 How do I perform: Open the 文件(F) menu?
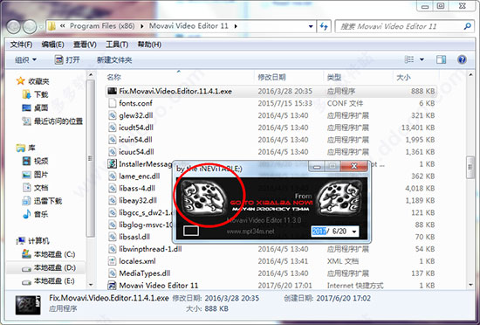[21, 45]
